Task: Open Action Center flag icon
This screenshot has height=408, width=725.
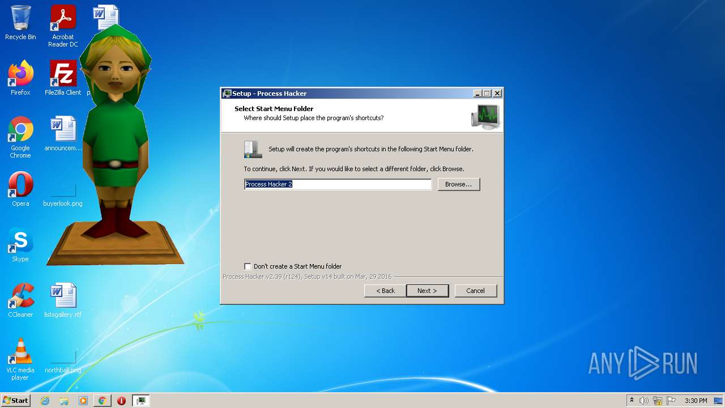Action: click(671, 401)
